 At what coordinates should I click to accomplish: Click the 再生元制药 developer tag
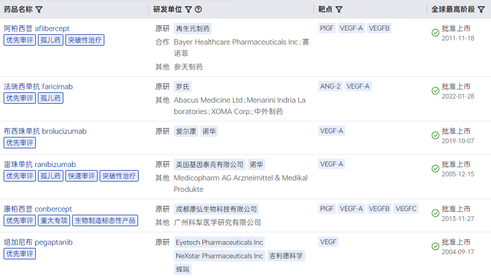(x=193, y=29)
